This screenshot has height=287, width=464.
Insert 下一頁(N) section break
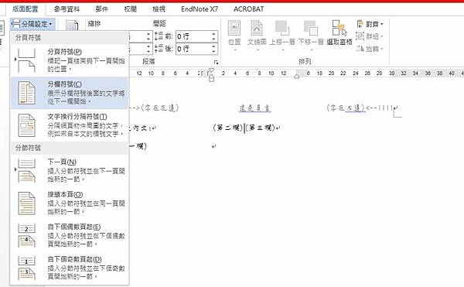[x=70, y=171]
